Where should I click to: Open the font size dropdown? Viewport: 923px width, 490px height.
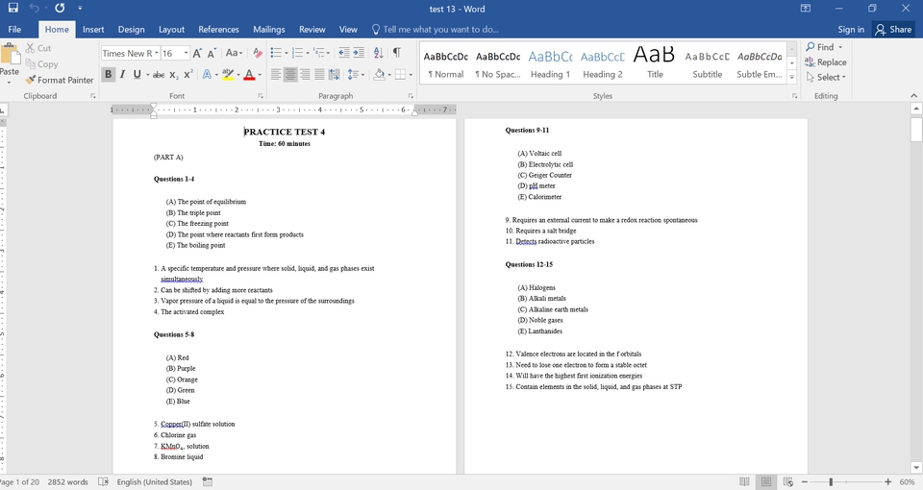coord(186,54)
